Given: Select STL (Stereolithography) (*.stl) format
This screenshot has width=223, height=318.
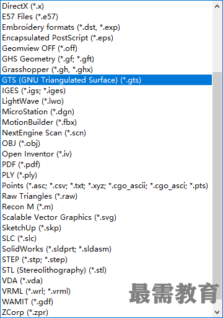Looking at the screenshot, I should tap(106, 270).
